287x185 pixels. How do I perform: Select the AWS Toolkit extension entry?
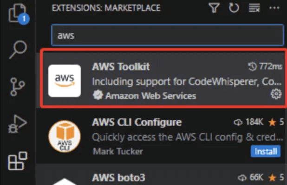click(x=163, y=78)
